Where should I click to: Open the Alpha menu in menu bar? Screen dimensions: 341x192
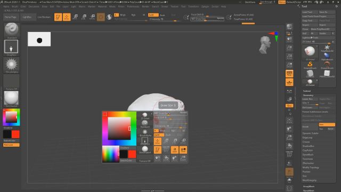(6, 6)
